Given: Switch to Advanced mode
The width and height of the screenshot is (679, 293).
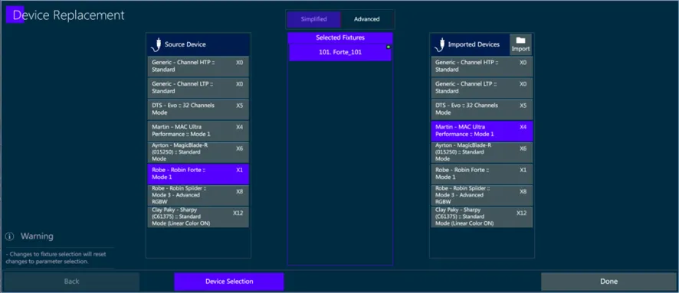Looking at the screenshot, I should 367,19.
